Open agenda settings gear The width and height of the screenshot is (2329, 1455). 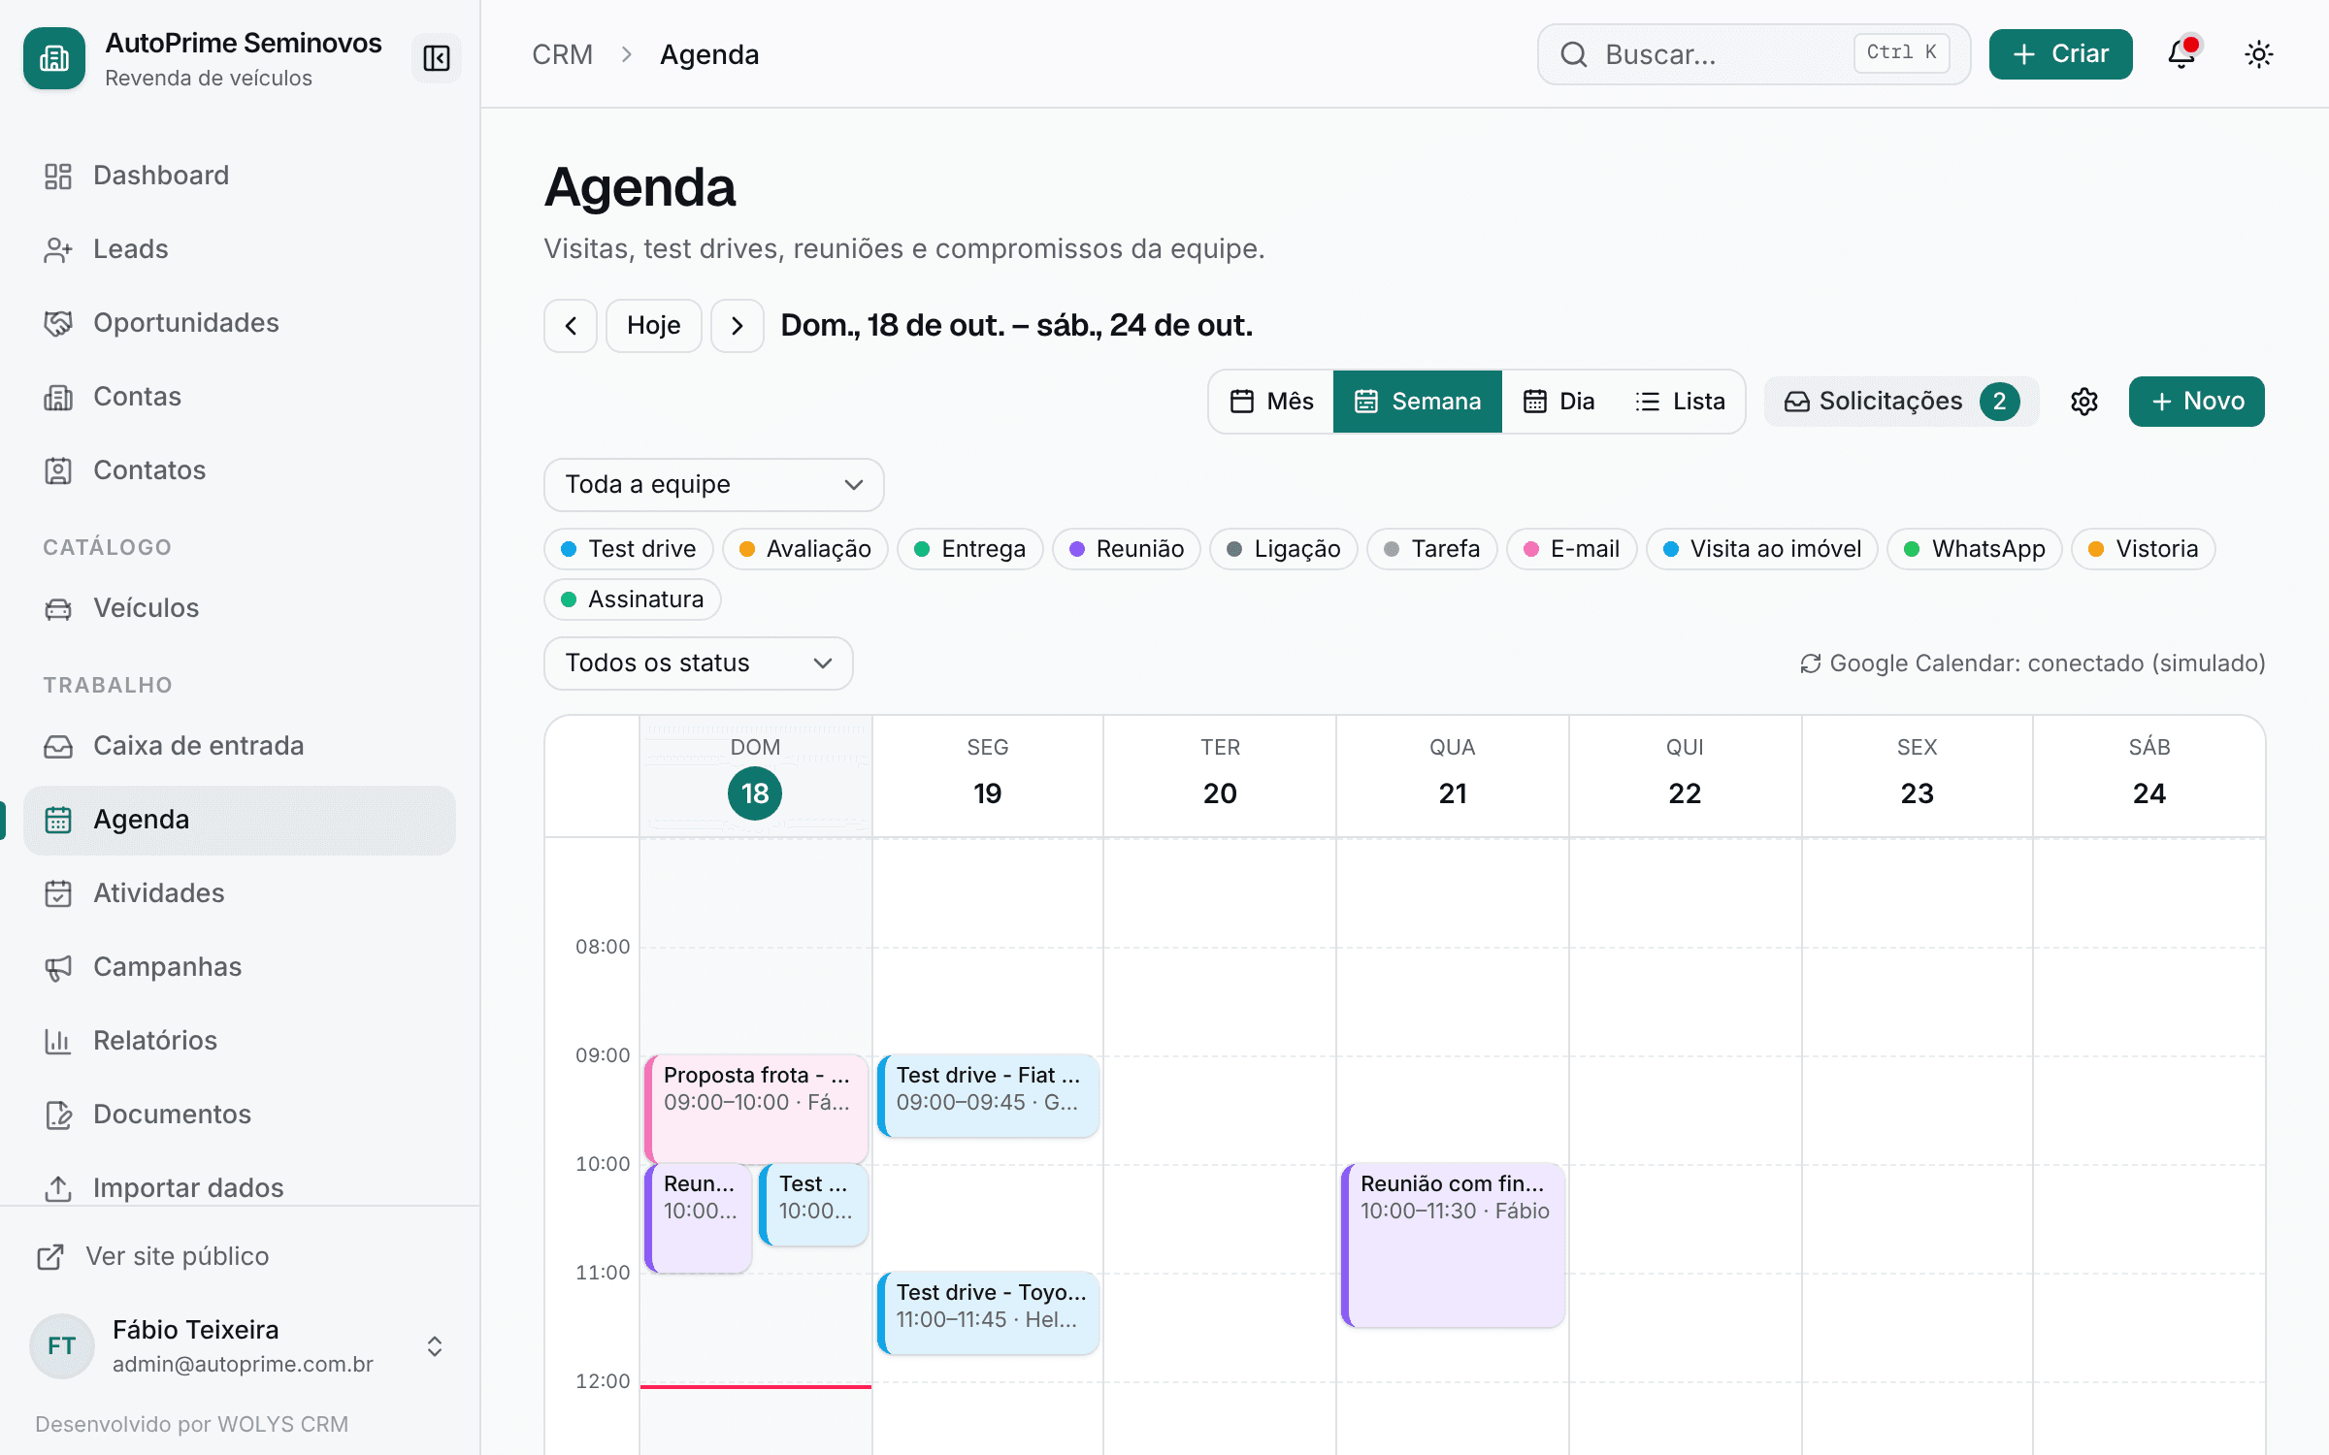(x=2084, y=402)
